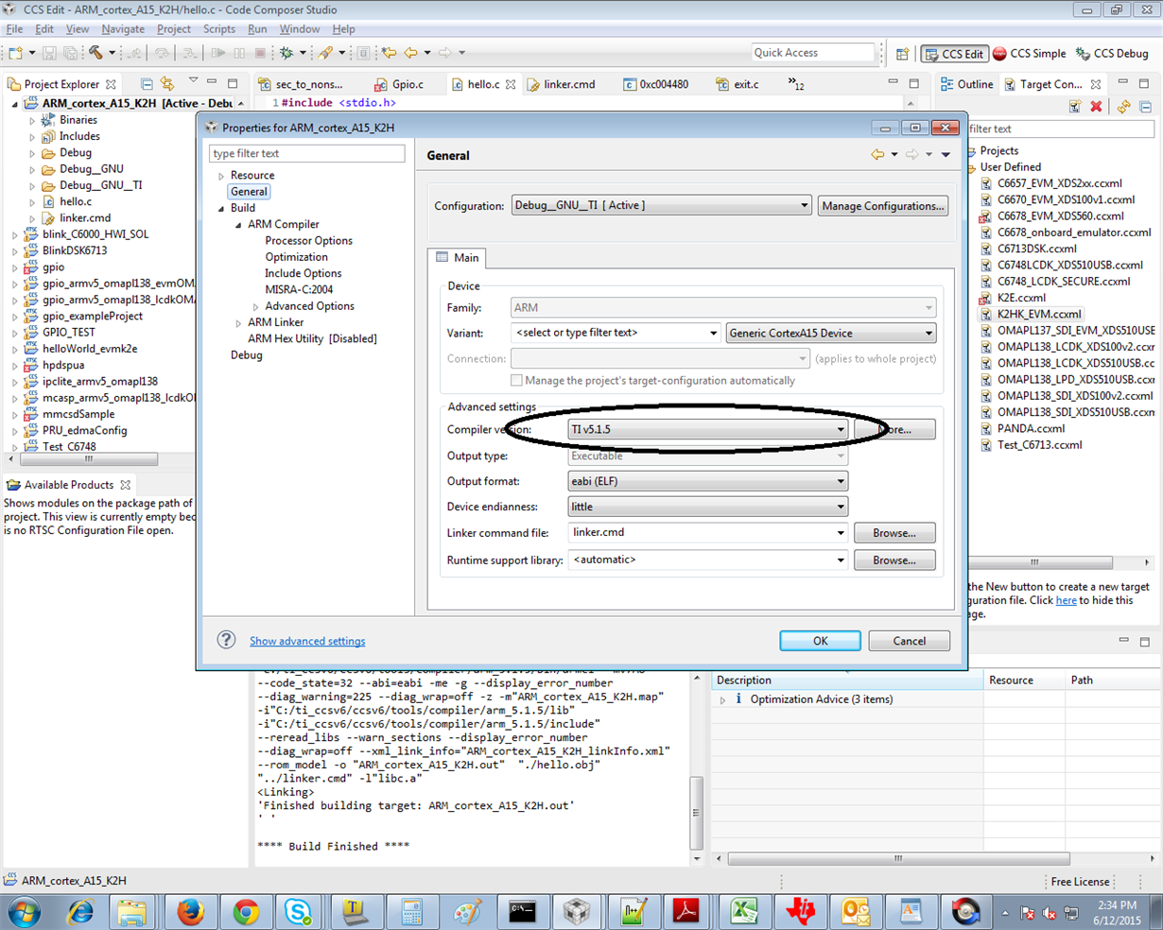Select the Main tab in Properties
The image size is (1163, 930).
point(458,257)
